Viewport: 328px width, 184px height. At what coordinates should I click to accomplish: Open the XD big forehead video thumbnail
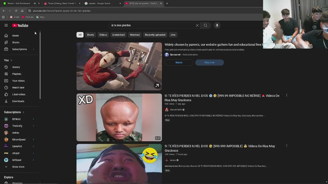click(119, 117)
